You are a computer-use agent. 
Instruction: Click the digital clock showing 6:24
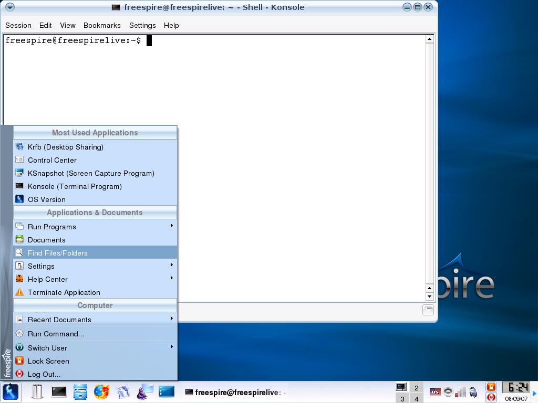click(x=517, y=387)
